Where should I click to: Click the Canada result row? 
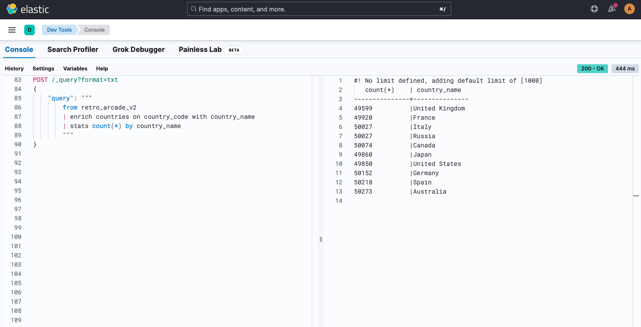click(x=394, y=145)
